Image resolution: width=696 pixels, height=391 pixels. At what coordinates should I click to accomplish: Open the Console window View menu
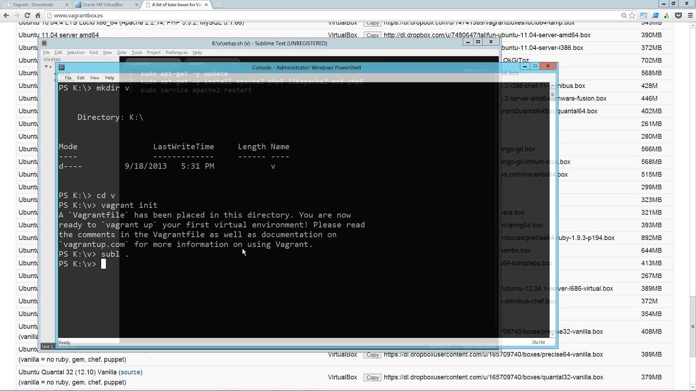[95, 78]
